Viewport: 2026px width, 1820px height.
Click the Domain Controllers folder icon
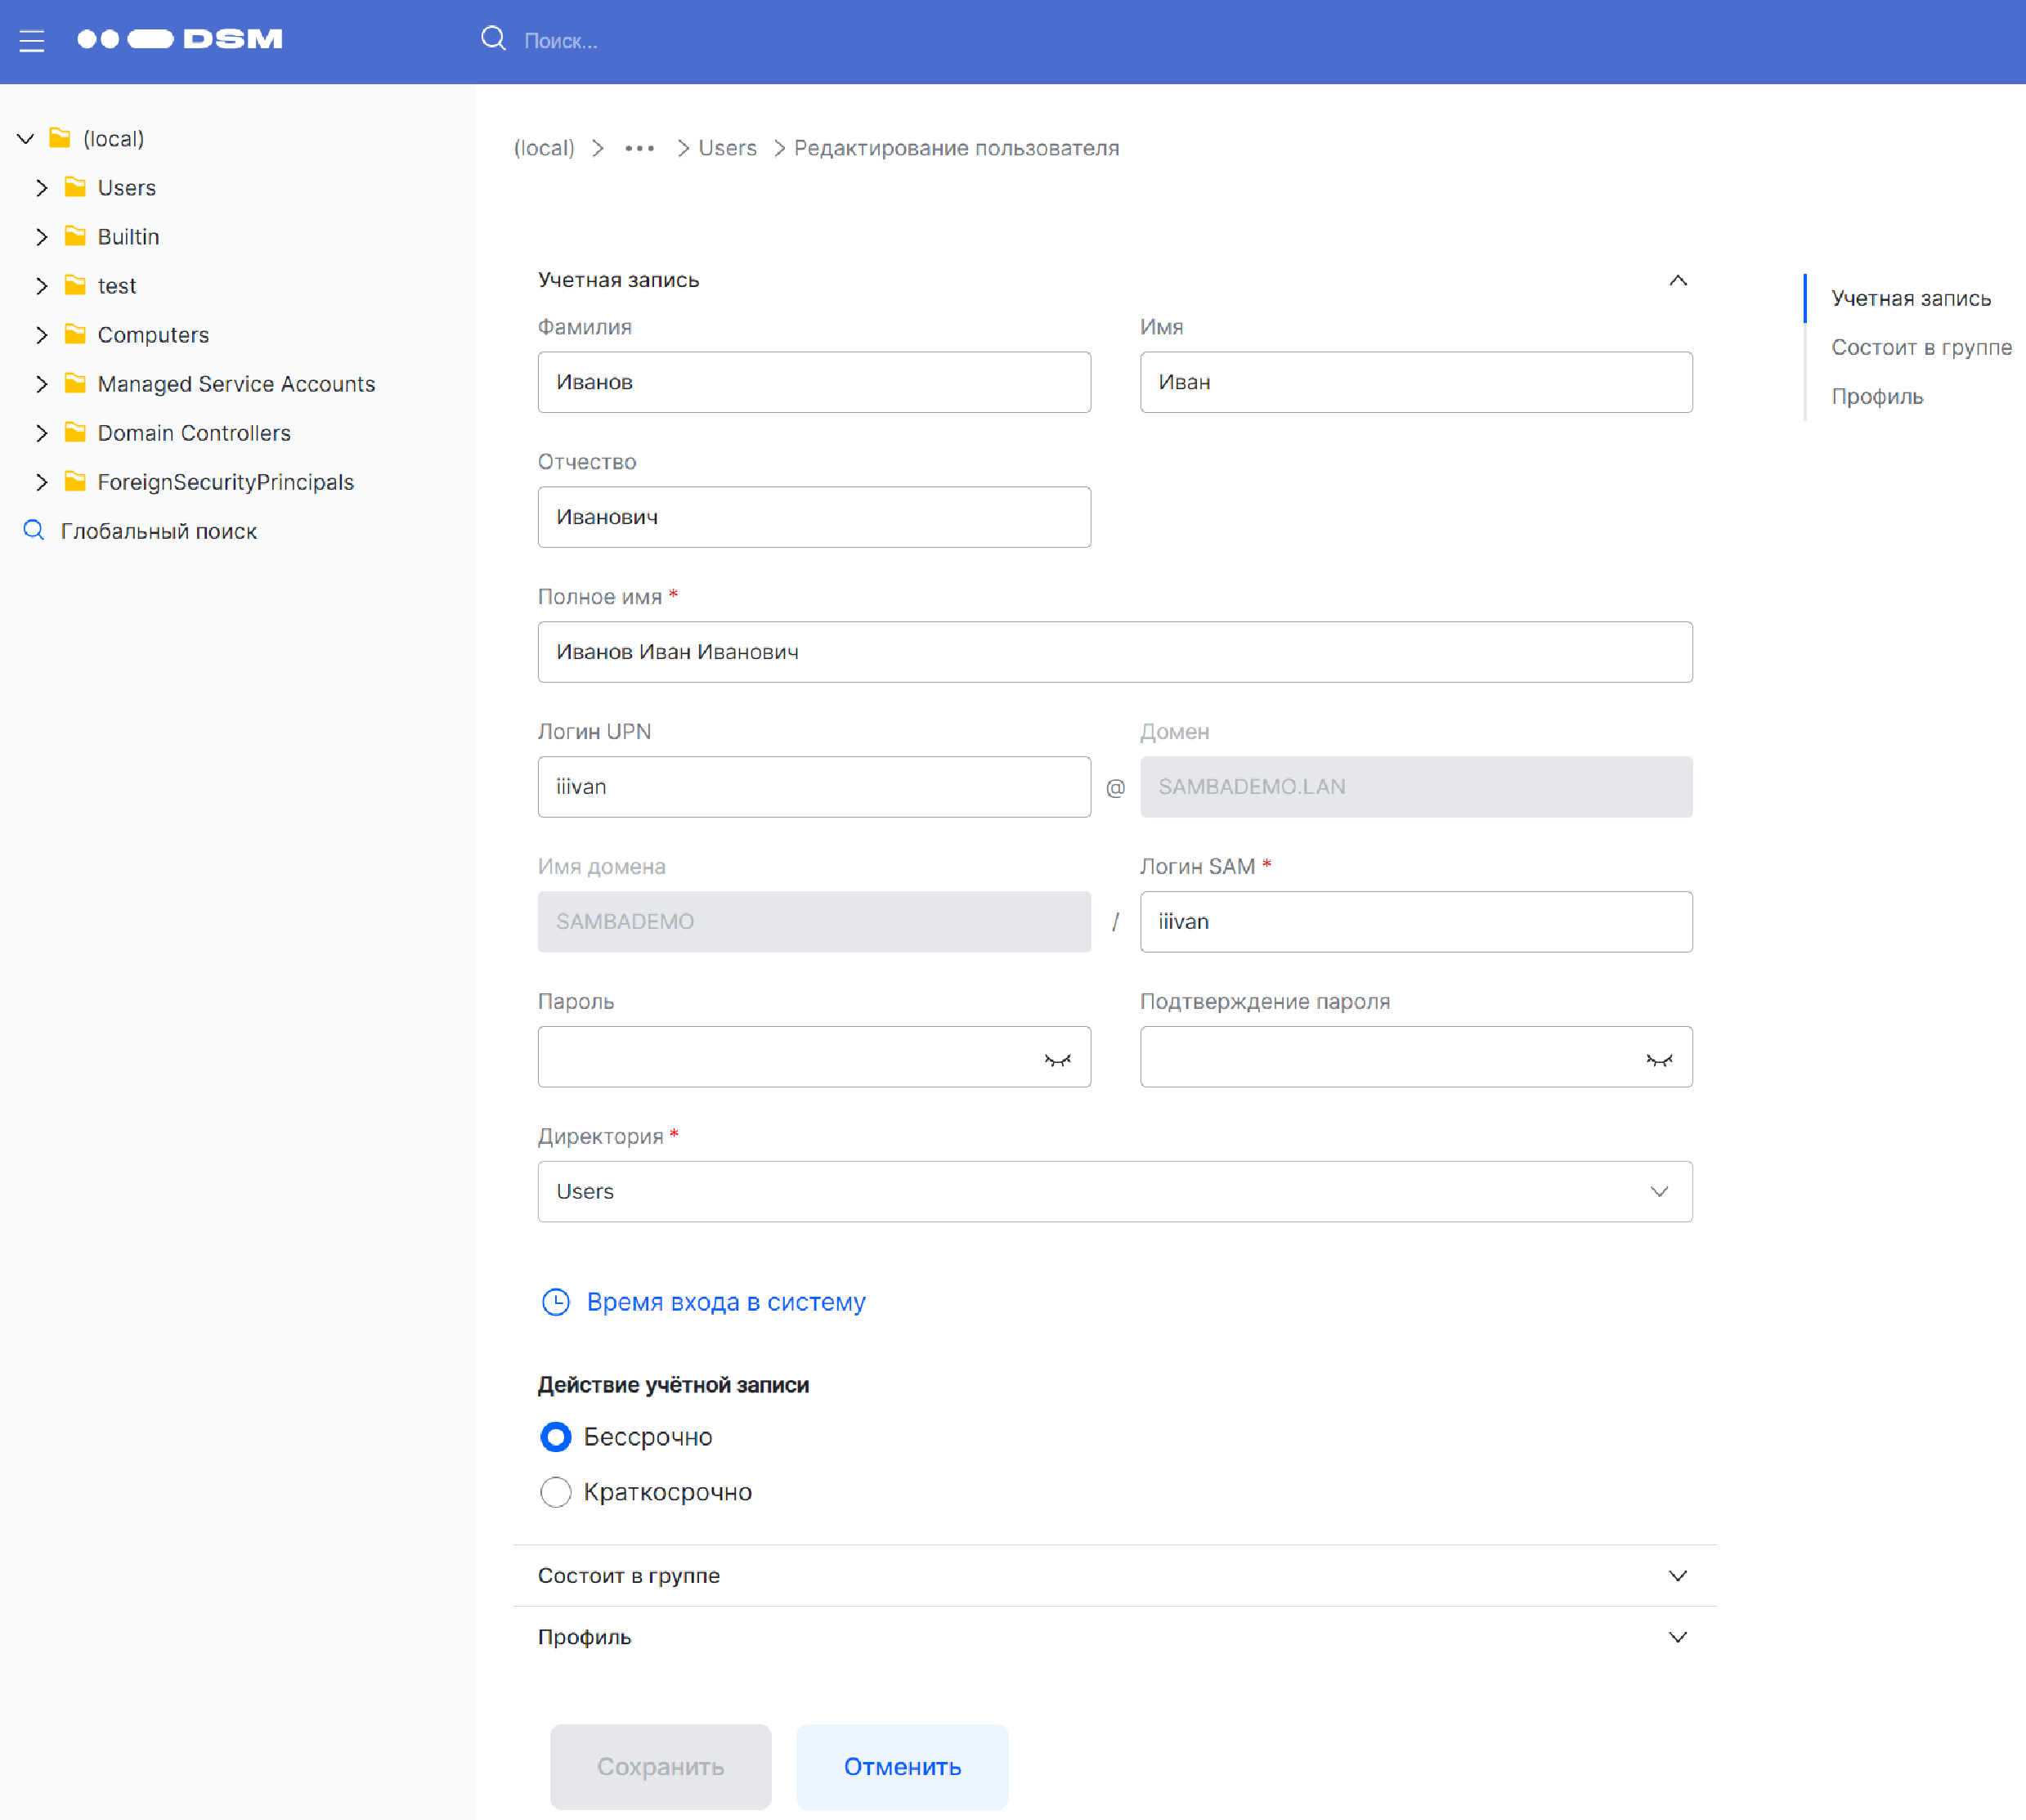[x=75, y=432]
